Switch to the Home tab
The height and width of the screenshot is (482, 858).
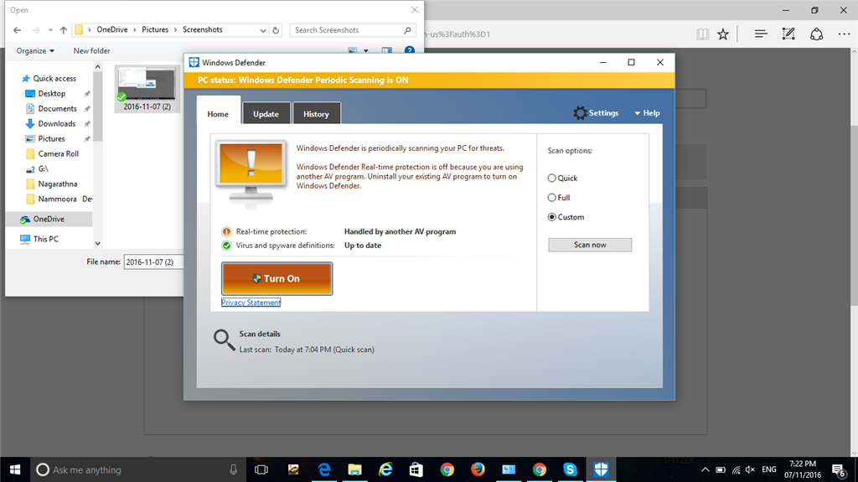point(218,114)
